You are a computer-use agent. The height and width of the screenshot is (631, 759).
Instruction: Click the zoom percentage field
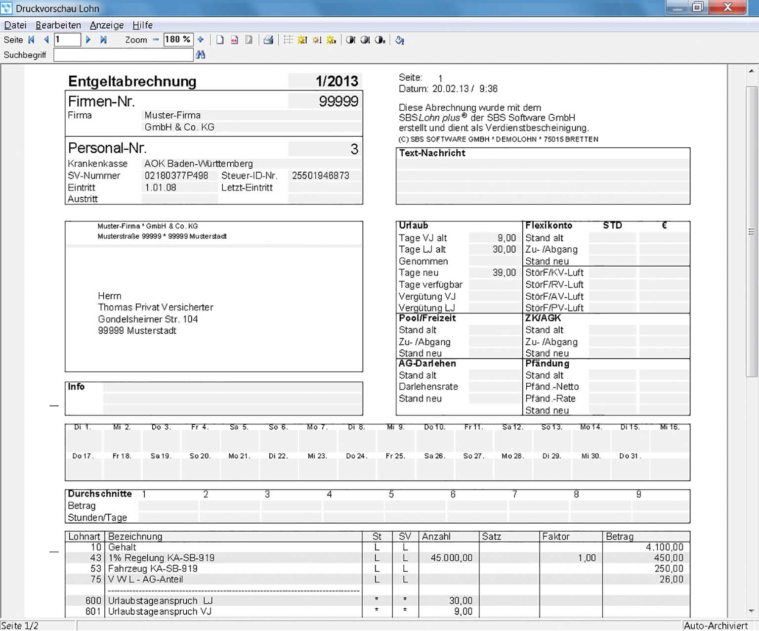pyautogui.click(x=177, y=40)
